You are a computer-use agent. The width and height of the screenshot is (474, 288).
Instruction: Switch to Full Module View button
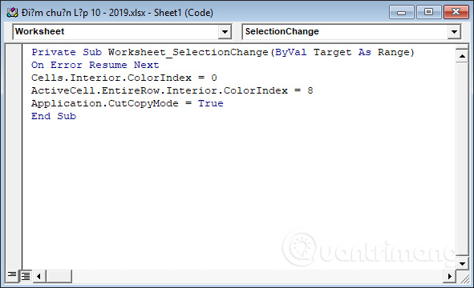click(x=26, y=276)
